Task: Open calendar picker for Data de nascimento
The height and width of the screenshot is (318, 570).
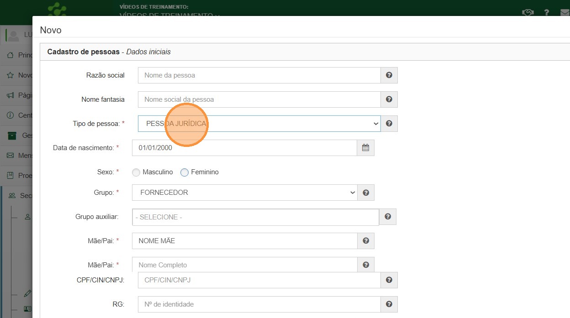Action: click(365, 148)
